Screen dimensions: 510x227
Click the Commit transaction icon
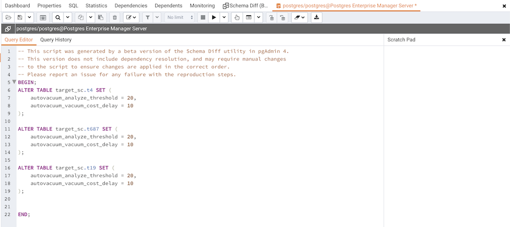(x=271, y=18)
